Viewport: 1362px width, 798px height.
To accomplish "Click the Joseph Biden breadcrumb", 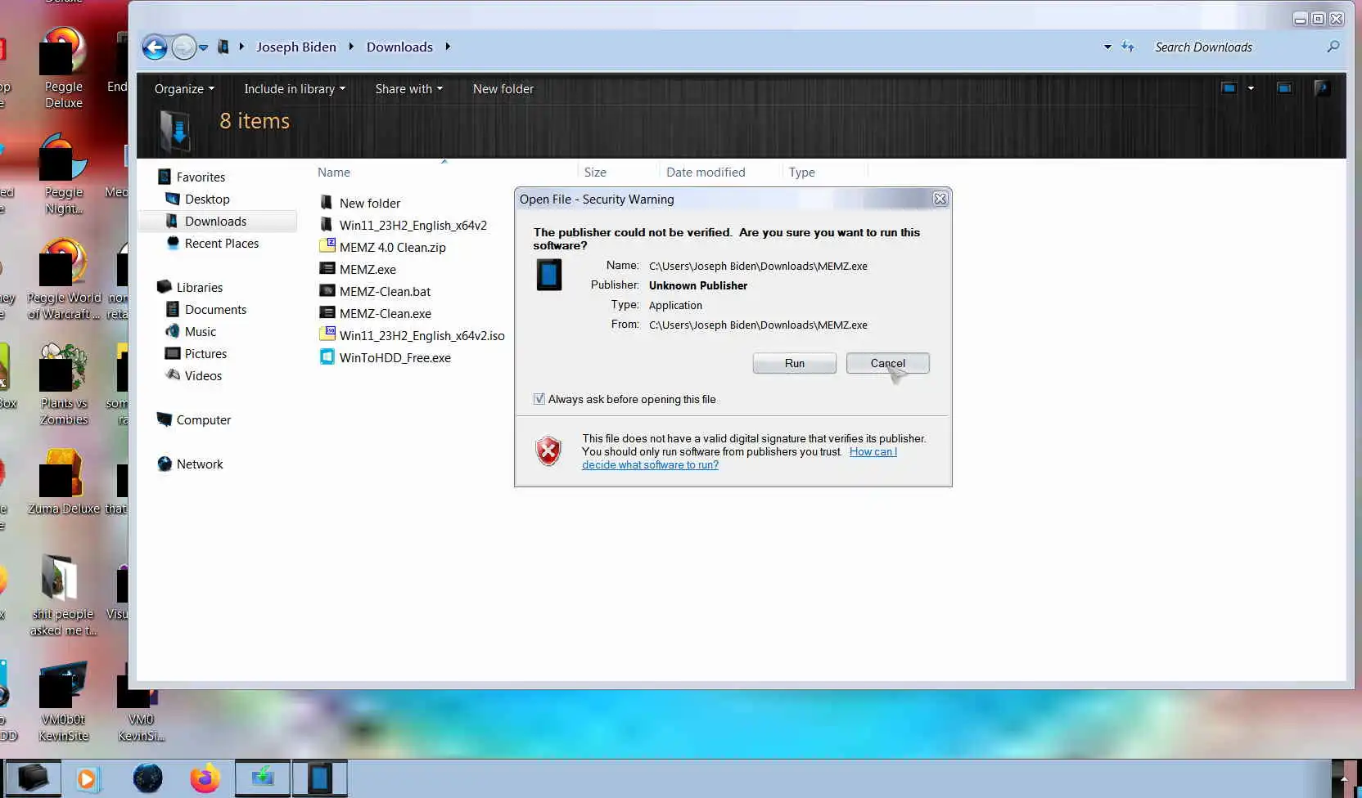I will tap(296, 47).
